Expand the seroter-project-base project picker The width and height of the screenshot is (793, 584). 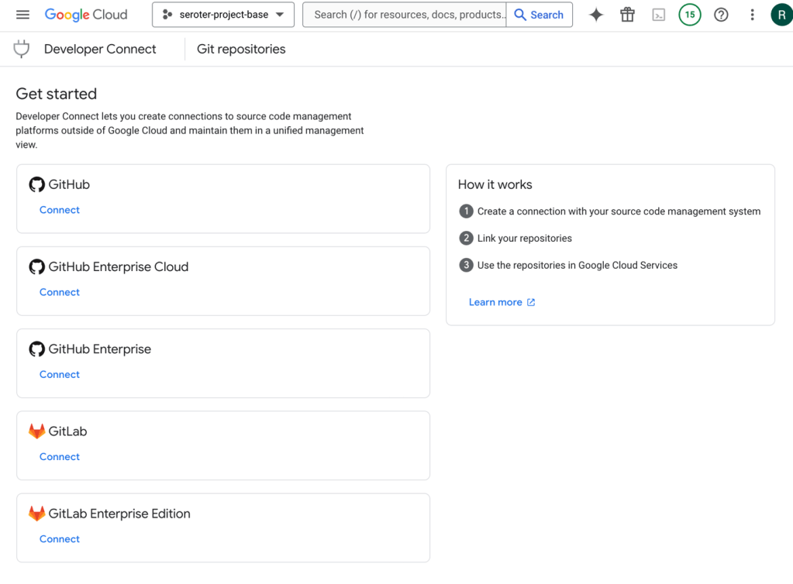coord(223,15)
